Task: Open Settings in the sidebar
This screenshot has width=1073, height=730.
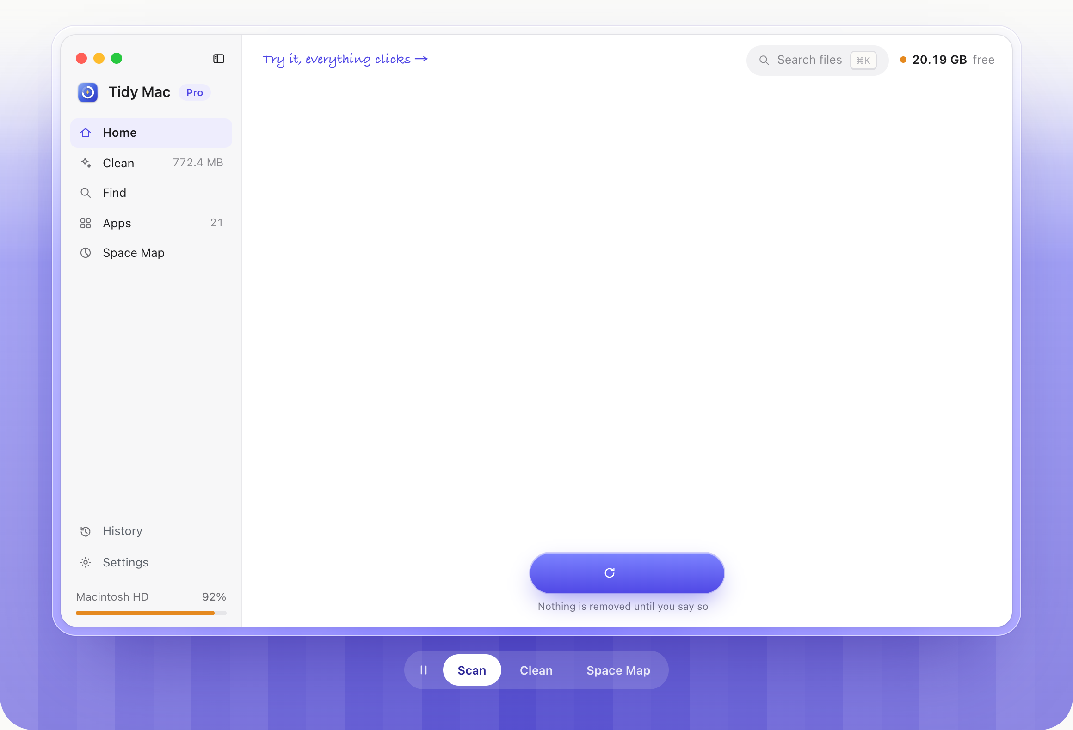Action: pos(151,562)
